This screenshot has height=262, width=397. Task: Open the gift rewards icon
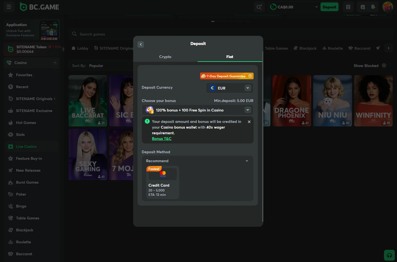pos(348,7)
